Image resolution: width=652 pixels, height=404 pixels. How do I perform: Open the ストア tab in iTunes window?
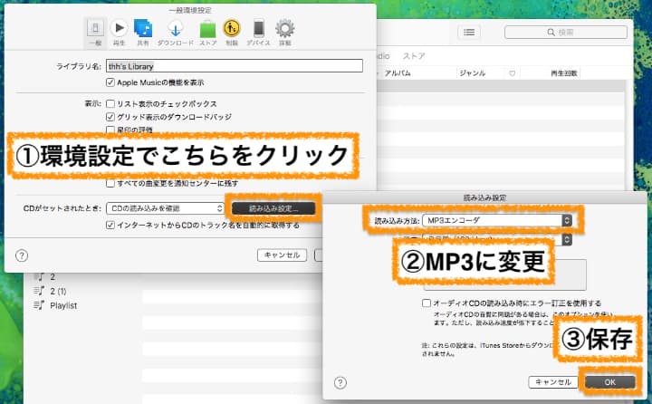414,55
